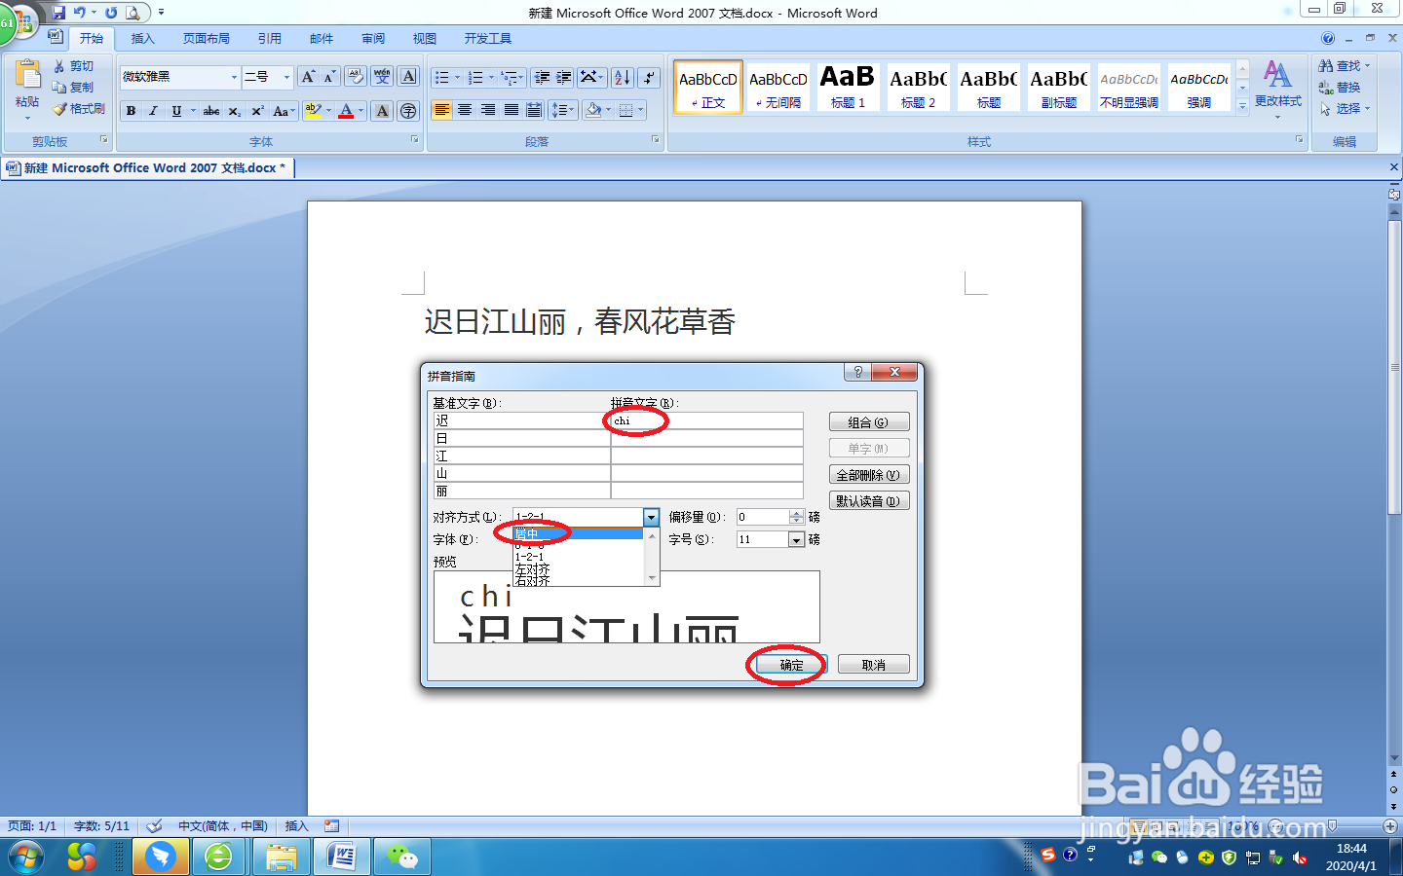Click the Shrink Font icon
Viewport: 1403px width, 876px height.
(329, 77)
